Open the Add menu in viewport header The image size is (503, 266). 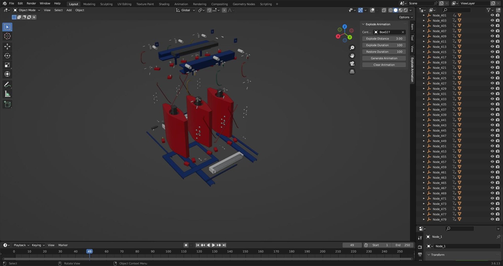[x=69, y=10]
